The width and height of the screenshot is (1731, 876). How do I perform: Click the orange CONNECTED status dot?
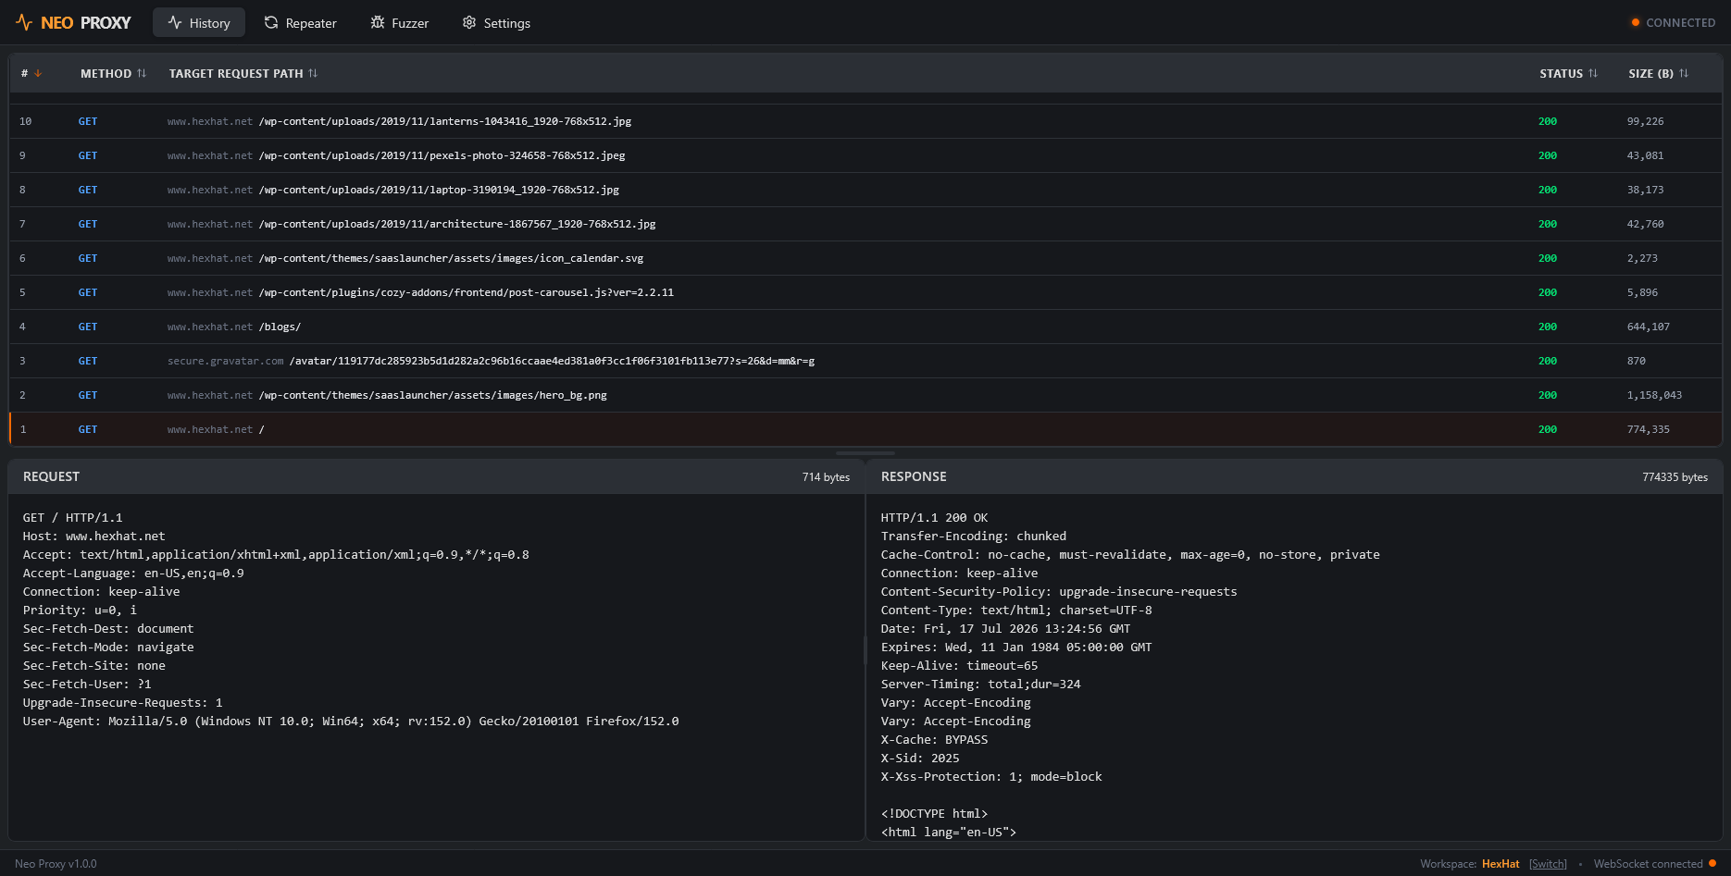click(1636, 22)
